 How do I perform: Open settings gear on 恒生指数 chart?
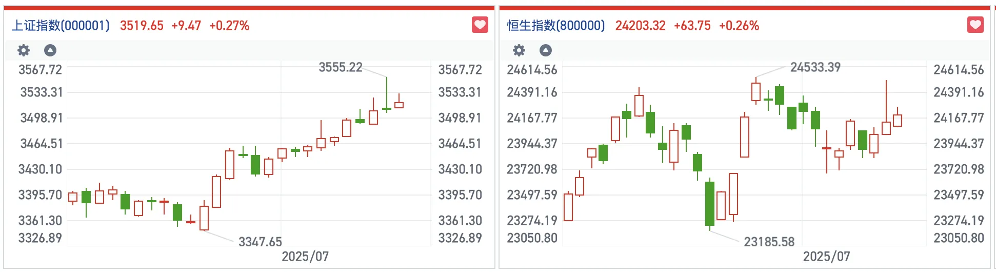(519, 50)
